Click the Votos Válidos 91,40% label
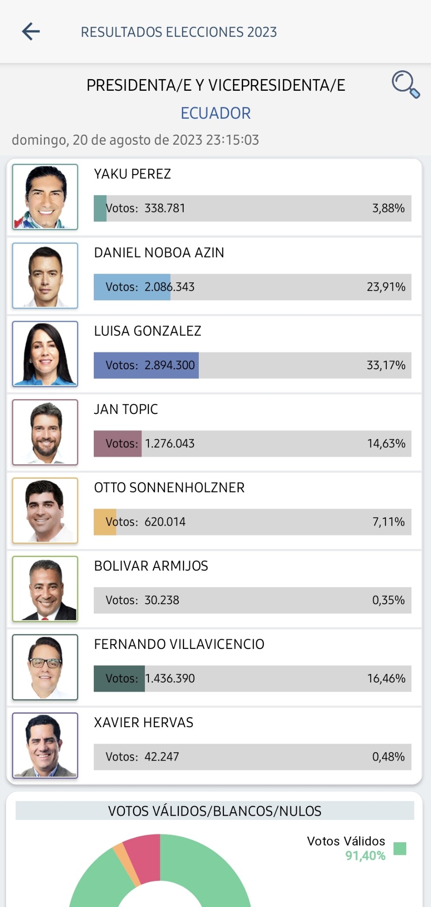431x907 pixels. [346, 848]
